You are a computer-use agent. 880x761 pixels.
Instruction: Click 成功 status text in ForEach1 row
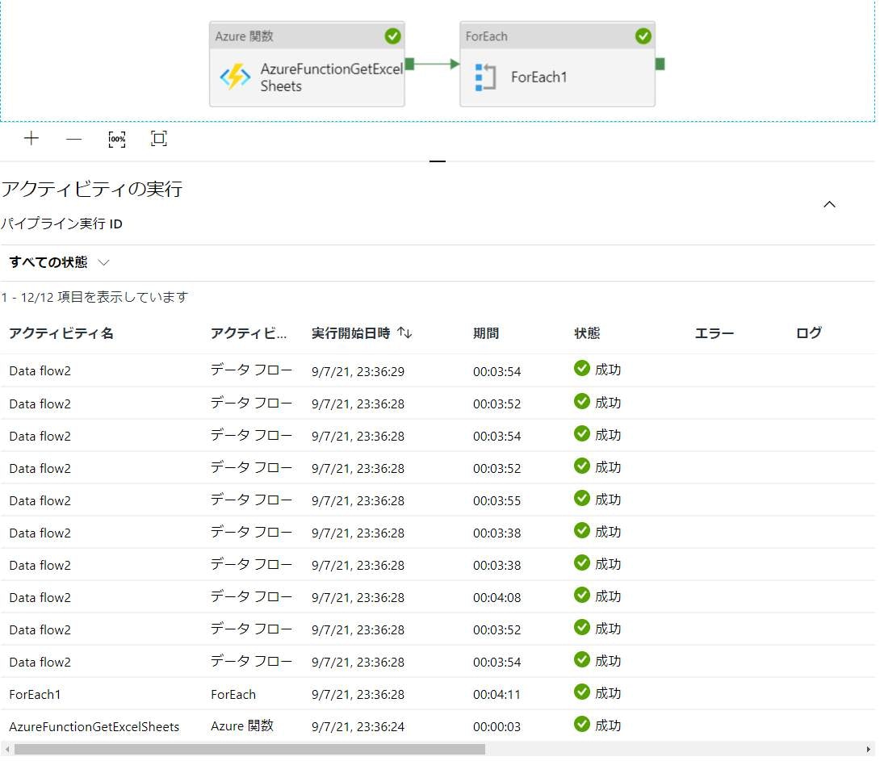click(x=608, y=693)
